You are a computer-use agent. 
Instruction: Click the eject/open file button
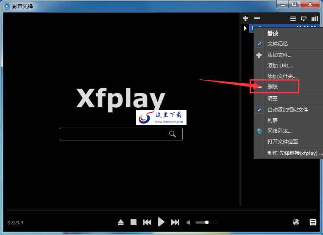tap(121, 222)
